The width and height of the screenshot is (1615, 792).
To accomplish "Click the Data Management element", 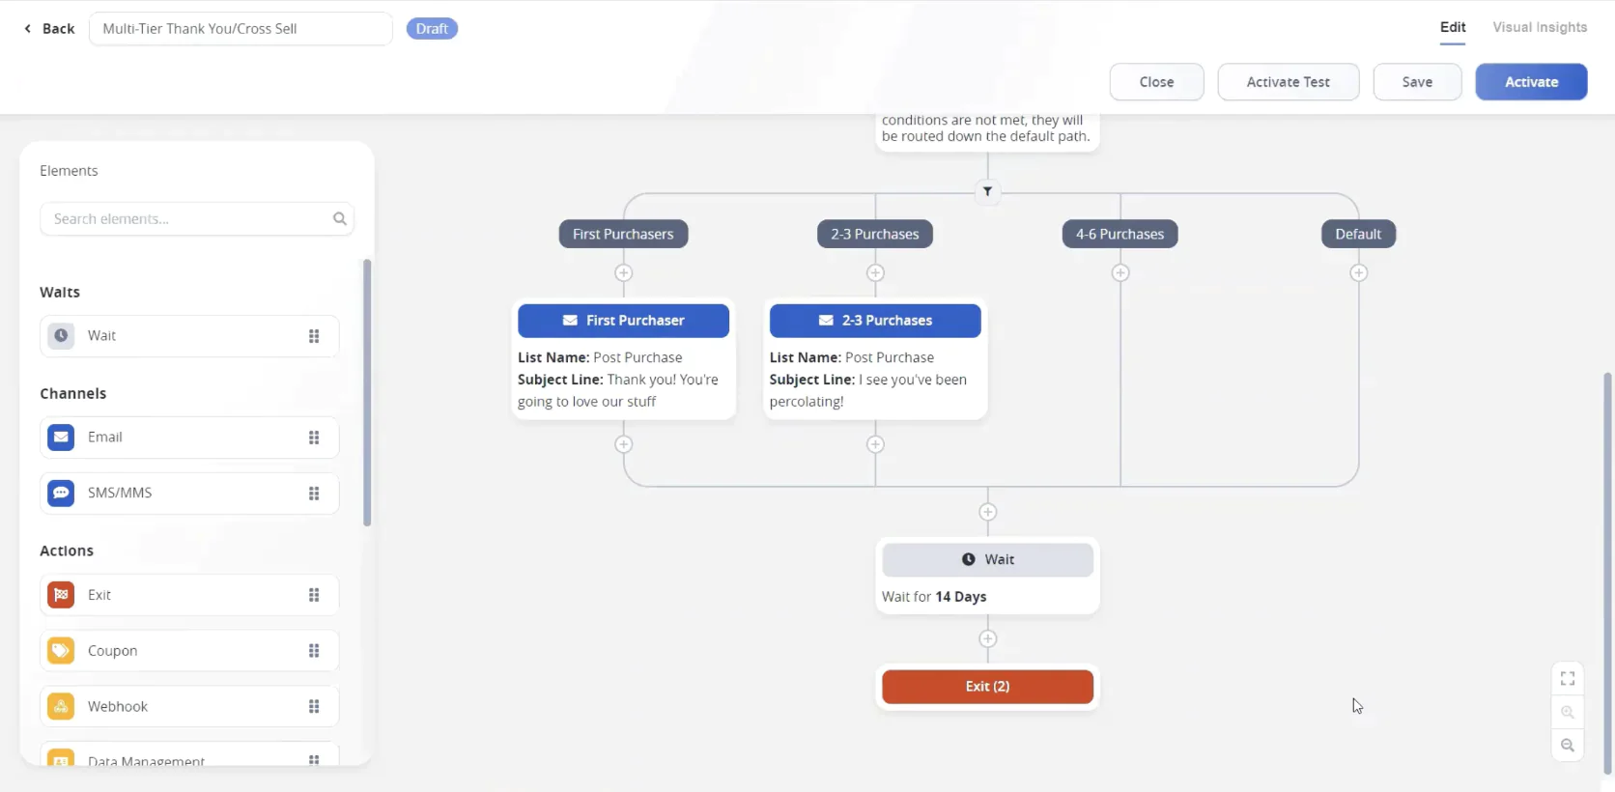I will pyautogui.click(x=189, y=755).
